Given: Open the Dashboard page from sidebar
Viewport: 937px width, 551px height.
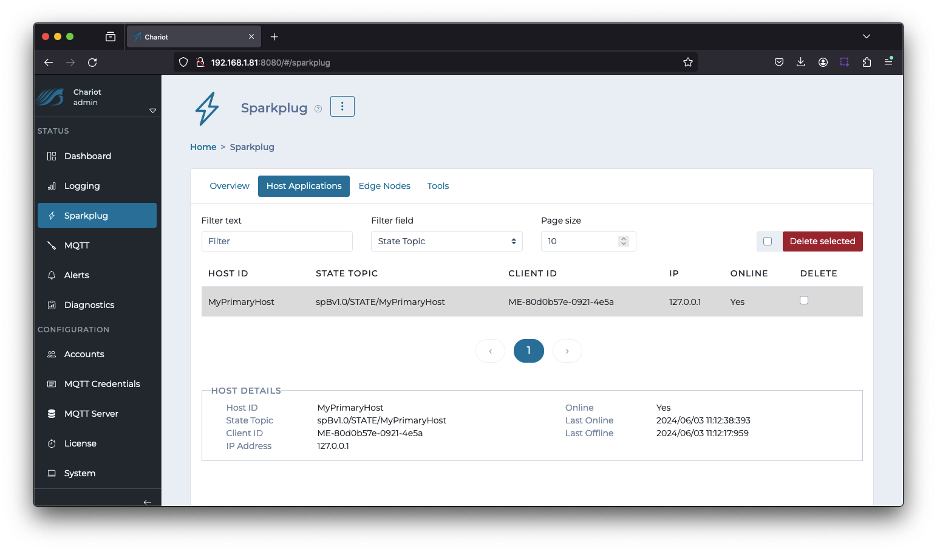Looking at the screenshot, I should (x=97, y=156).
